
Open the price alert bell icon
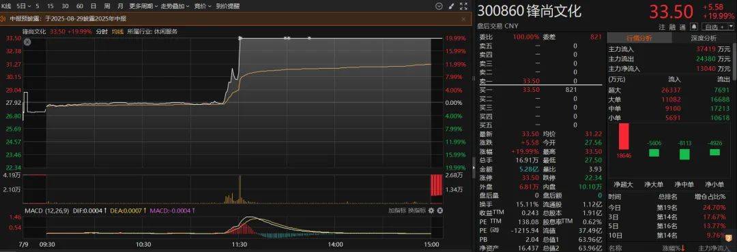(694, 27)
